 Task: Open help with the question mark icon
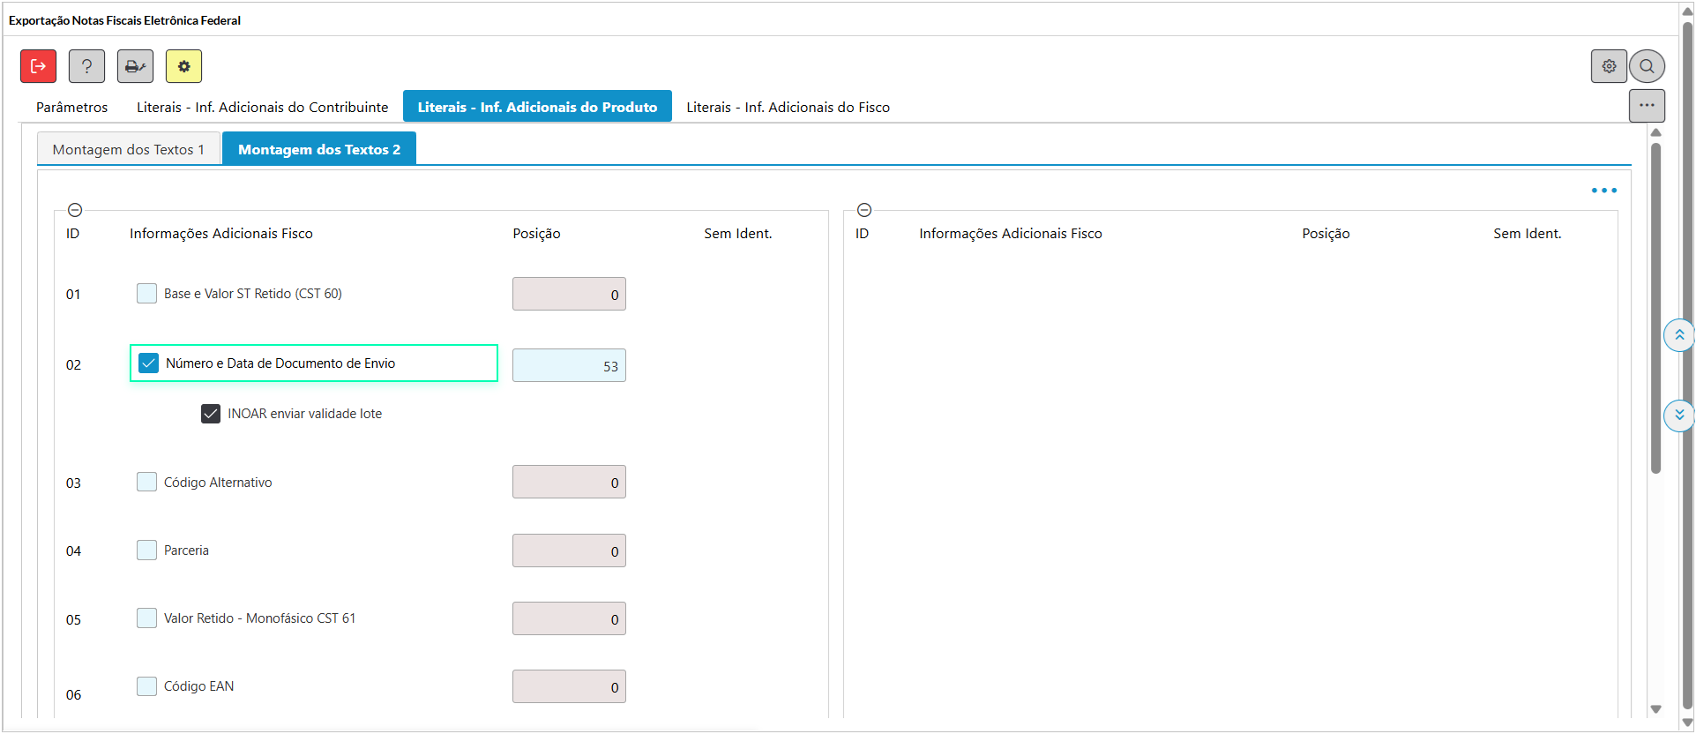[86, 66]
